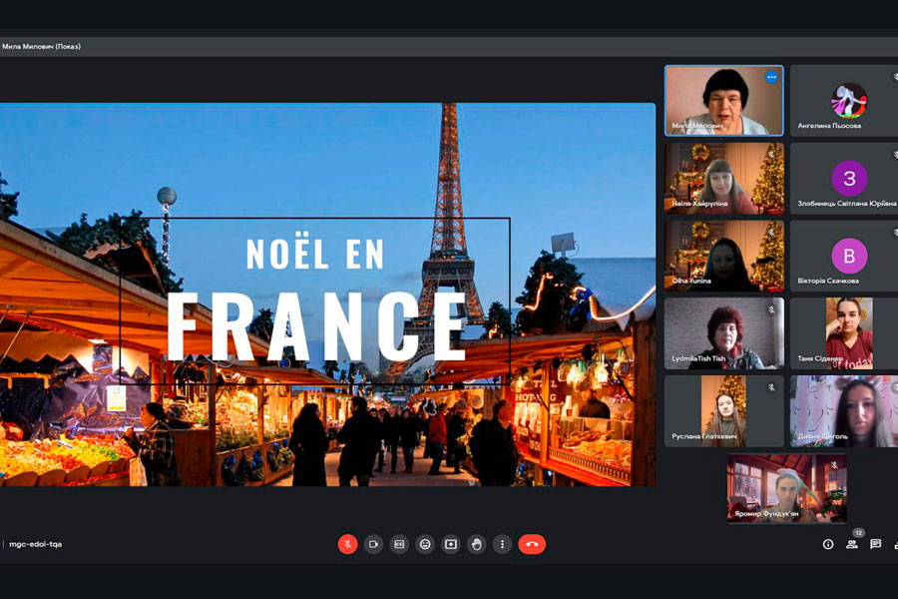
Task: Open the meeting details info icon
Action: click(828, 544)
